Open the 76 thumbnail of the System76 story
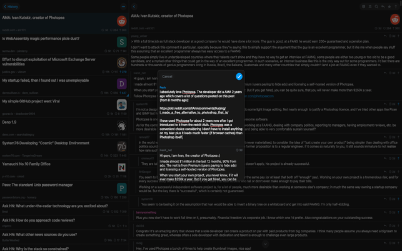Viewport: 402px width, 251px height. (x=121, y=147)
